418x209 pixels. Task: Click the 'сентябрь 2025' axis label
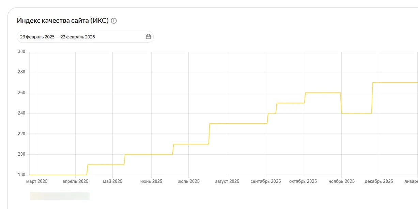tap(266, 181)
